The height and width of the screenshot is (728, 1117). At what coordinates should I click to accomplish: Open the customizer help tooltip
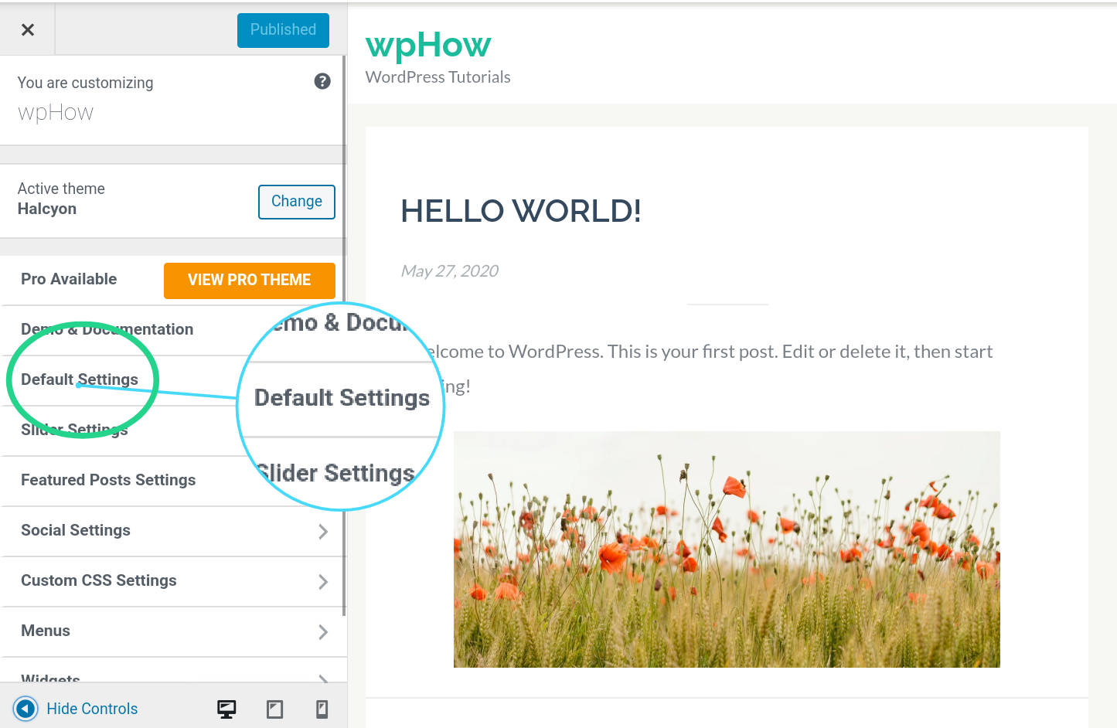point(322,81)
